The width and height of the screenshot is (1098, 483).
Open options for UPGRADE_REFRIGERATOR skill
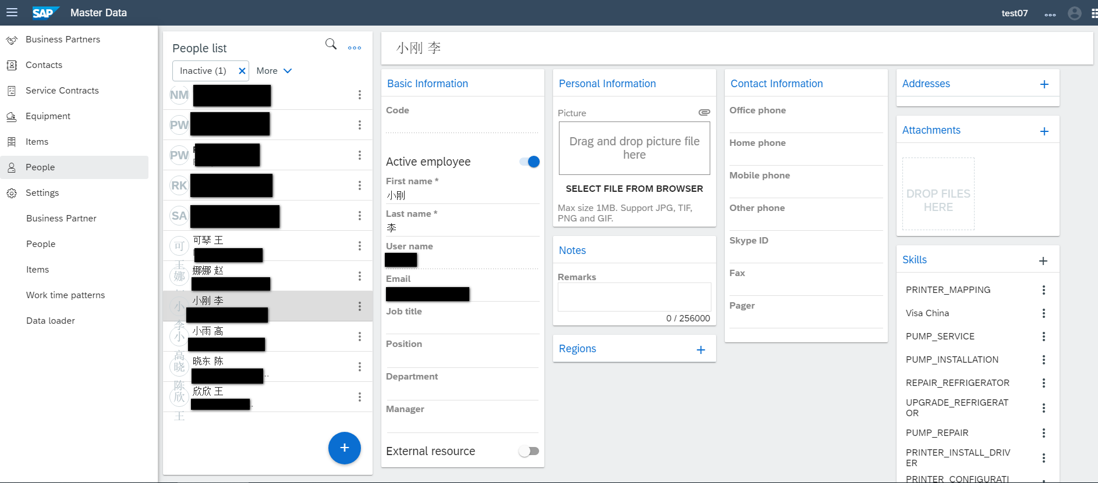coord(1044,408)
